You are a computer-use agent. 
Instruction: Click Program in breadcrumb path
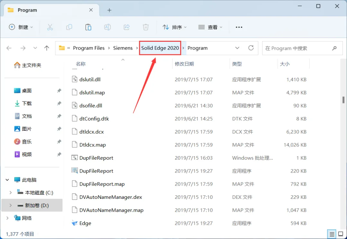[197, 48]
